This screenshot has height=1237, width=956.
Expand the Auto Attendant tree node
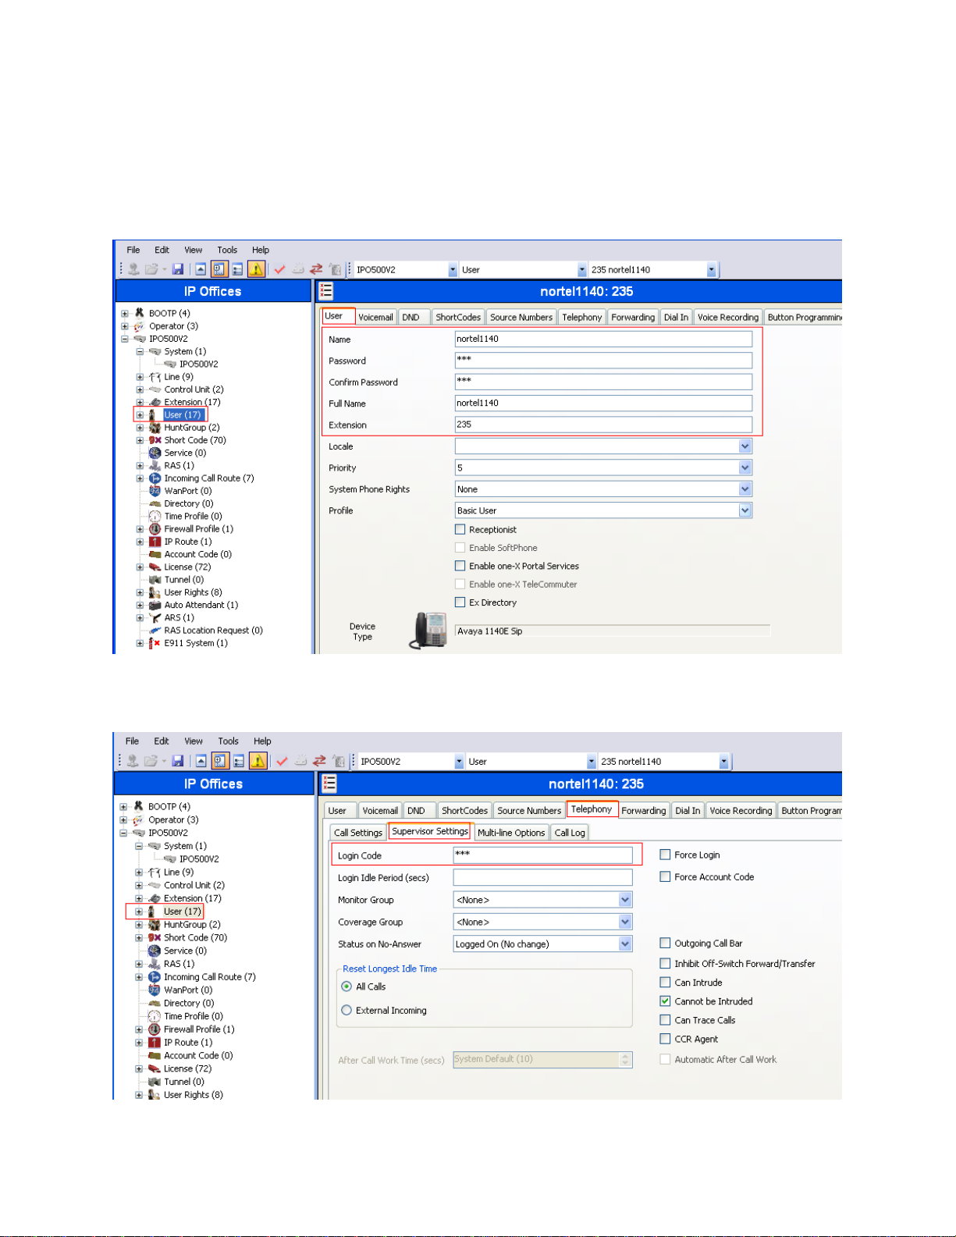point(140,605)
